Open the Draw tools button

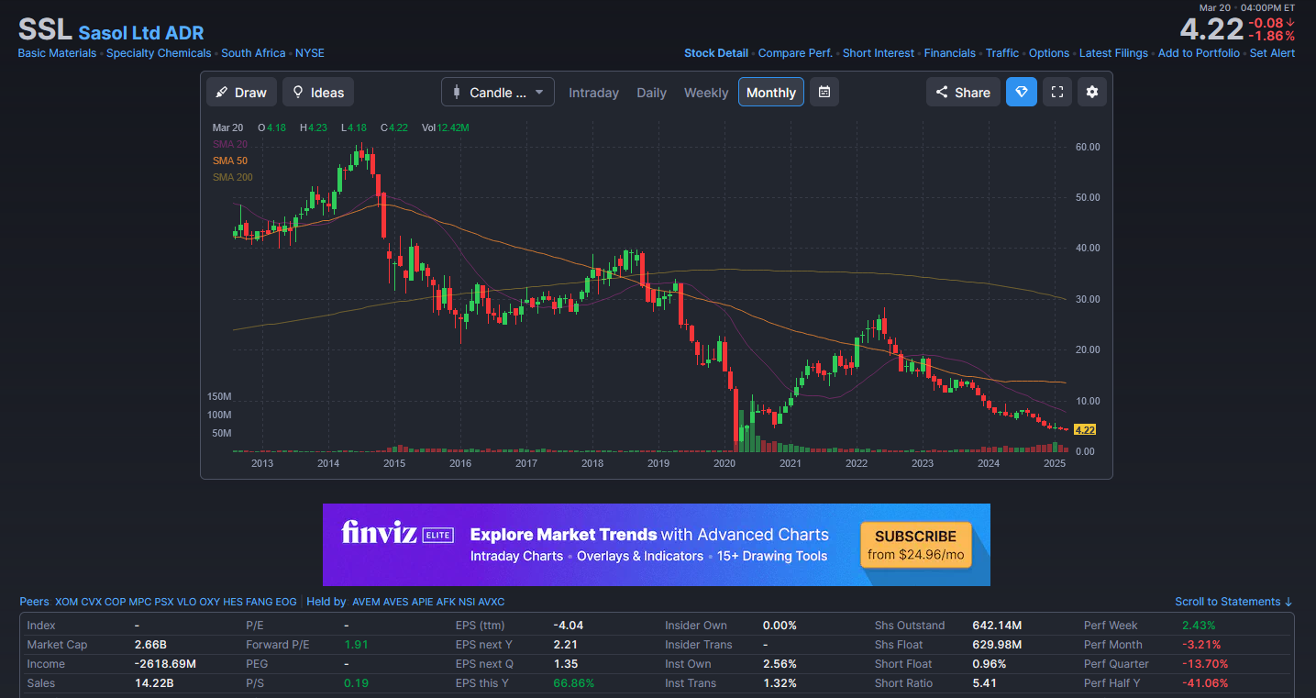click(x=242, y=93)
